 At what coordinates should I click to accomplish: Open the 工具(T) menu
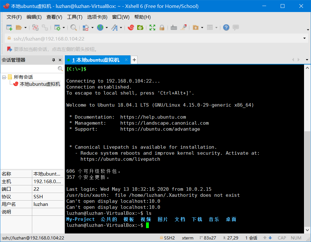[x=75, y=17]
